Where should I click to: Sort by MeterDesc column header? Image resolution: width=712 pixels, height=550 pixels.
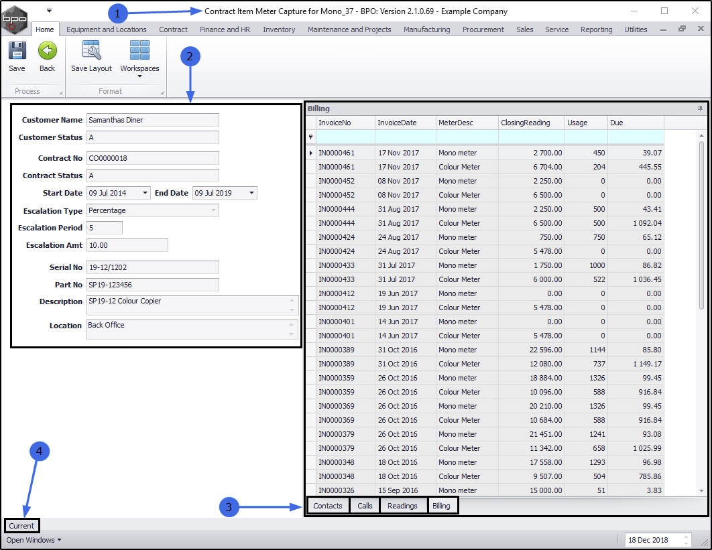click(467, 123)
